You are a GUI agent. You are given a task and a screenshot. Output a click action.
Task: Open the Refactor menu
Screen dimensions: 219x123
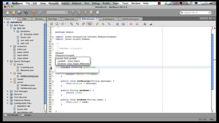click(77, 3)
